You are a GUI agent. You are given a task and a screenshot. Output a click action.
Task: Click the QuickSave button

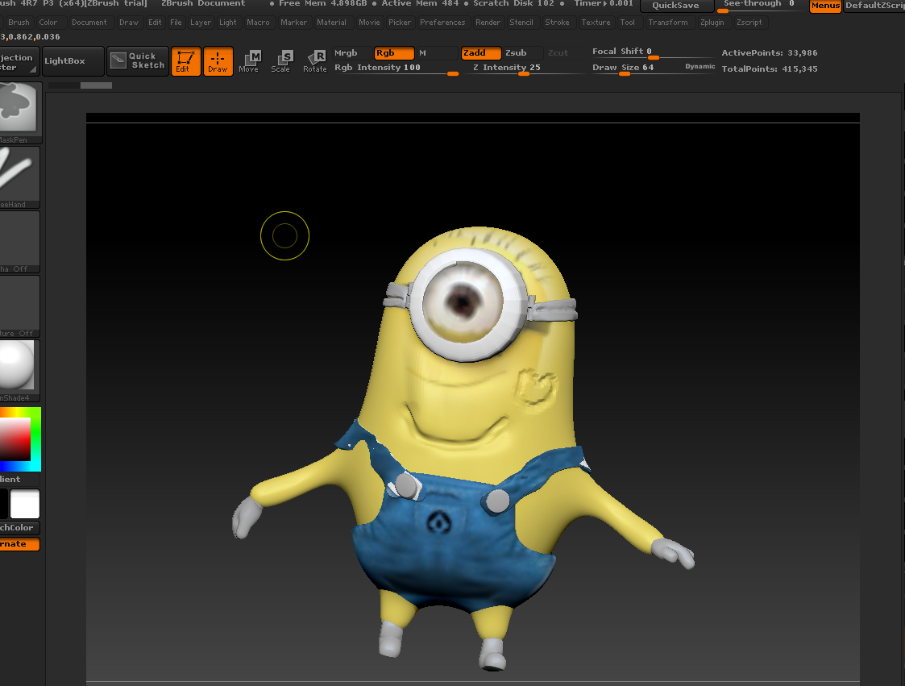(676, 6)
